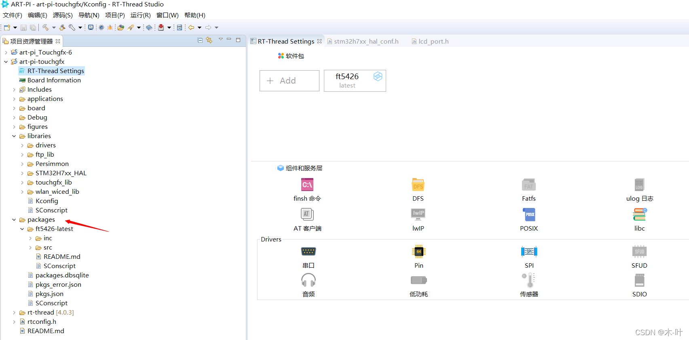Click the pen flash-download toolbar icon
Image resolution: width=689 pixels, height=340 pixels.
[131, 27]
